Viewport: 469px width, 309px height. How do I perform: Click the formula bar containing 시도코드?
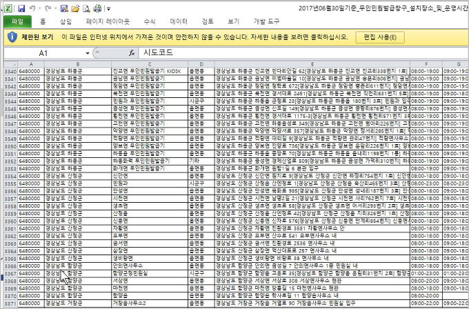coord(303,53)
